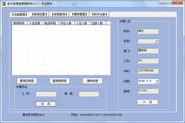
Task: Click the 入住 button
Action: pos(147,102)
